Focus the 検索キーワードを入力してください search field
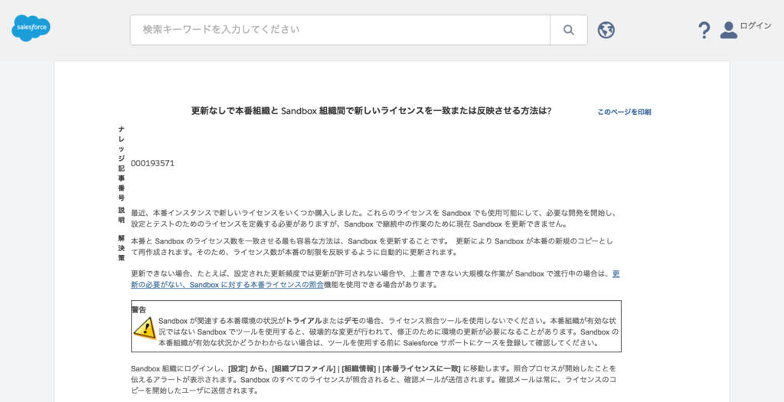 pyautogui.click(x=340, y=30)
